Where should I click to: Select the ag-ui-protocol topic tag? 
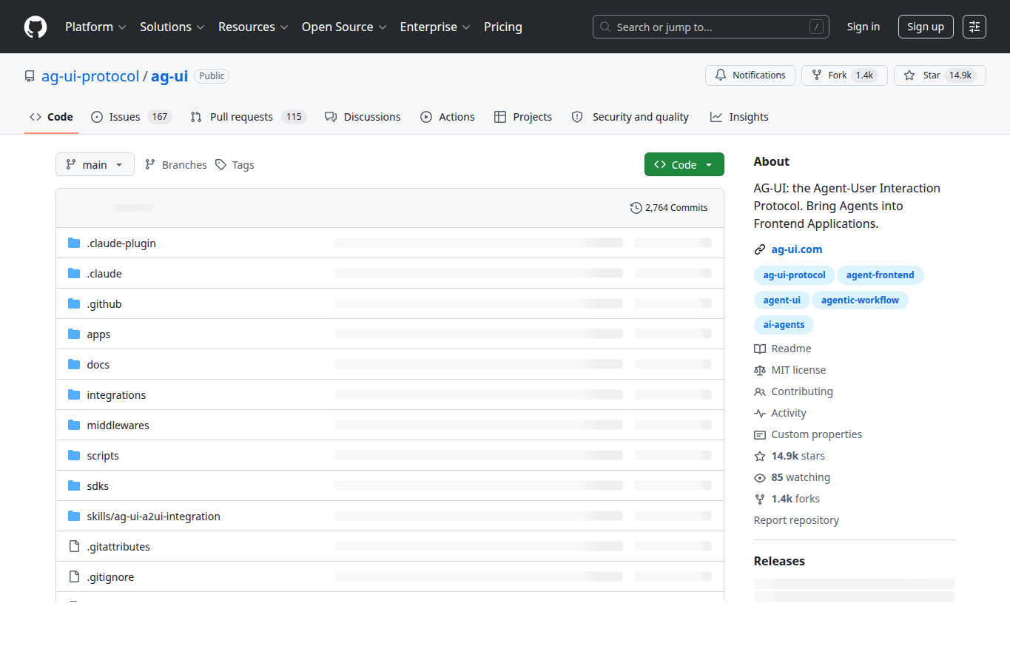coord(795,275)
